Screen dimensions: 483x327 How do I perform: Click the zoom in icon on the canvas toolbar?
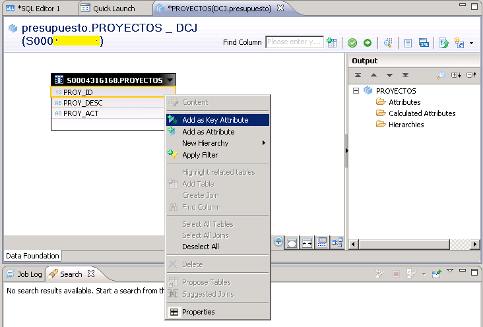click(278, 242)
